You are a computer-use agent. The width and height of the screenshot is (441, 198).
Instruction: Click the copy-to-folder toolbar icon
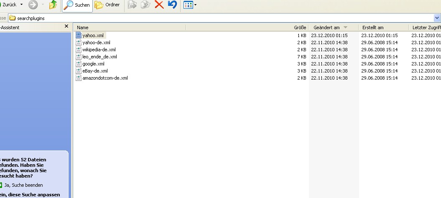[x=145, y=5]
